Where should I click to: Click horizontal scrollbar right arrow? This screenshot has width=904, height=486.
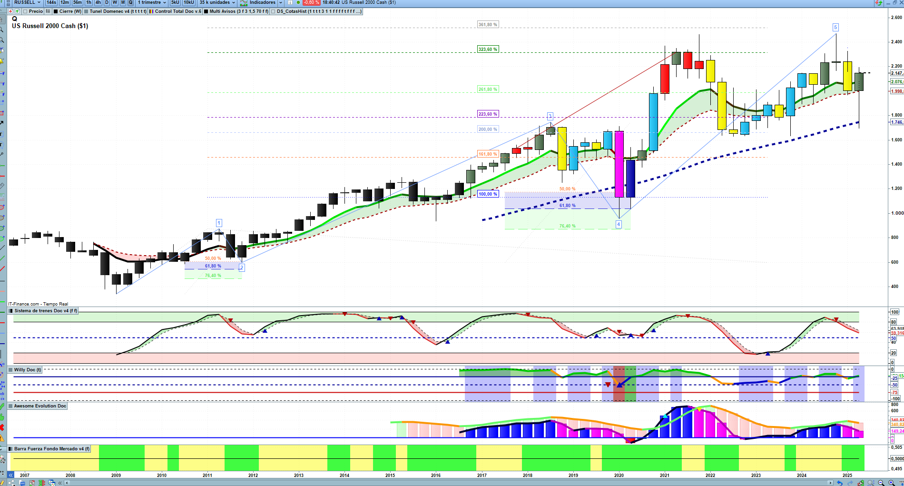click(x=831, y=483)
